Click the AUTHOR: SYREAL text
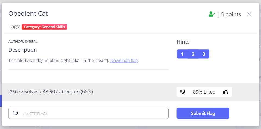 23,42
